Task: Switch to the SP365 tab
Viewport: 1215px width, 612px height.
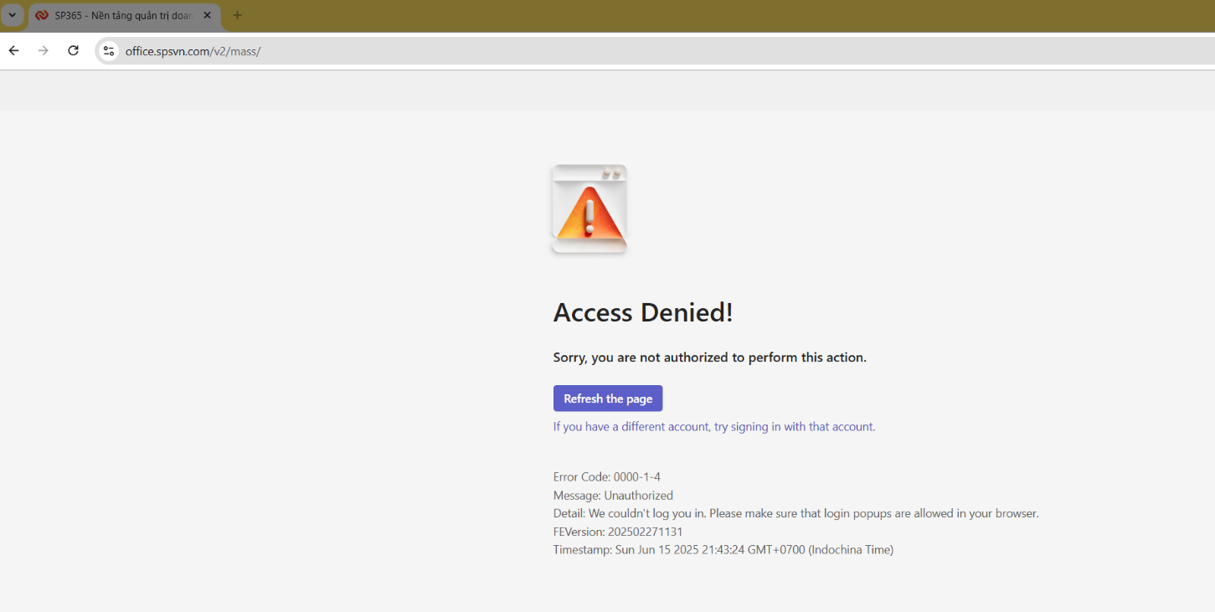Action: 123,15
